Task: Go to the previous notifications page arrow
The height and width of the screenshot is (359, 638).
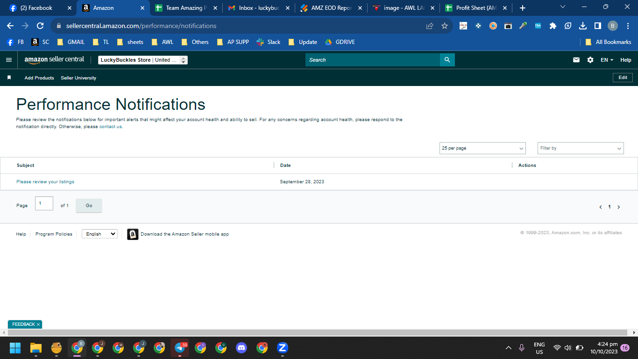Action: 601,207
